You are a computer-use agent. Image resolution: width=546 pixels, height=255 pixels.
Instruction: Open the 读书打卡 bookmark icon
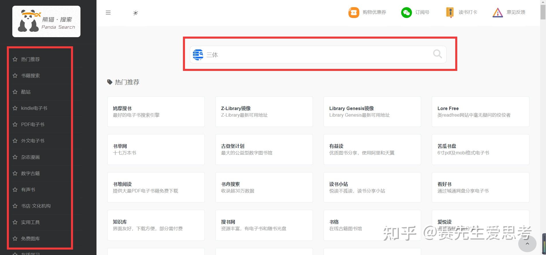coord(450,12)
